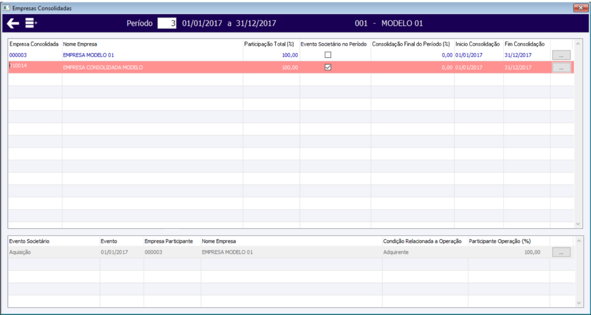
Task: Click Inicio Consolidação column header
Action: click(x=478, y=44)
